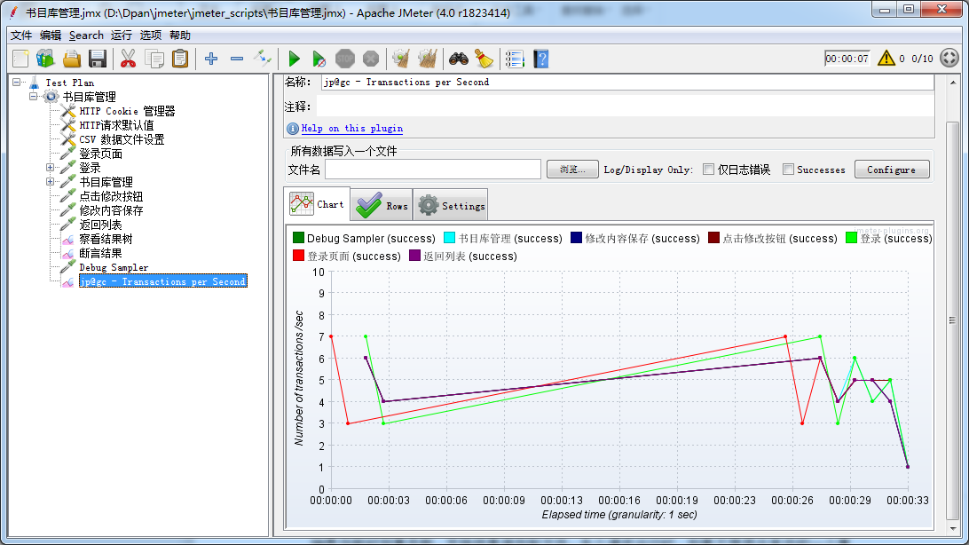The image size is (969, 545).
Task: Click the Expand All plus icon
Action: tap(211, 59)
